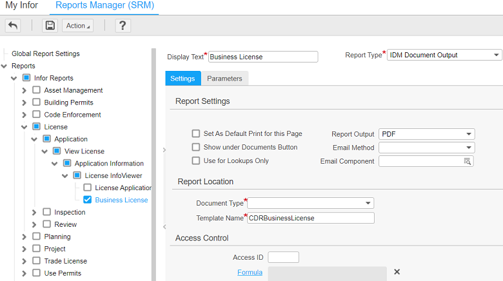
Task: Check Show under Documents Button
Action: point(196,147)
